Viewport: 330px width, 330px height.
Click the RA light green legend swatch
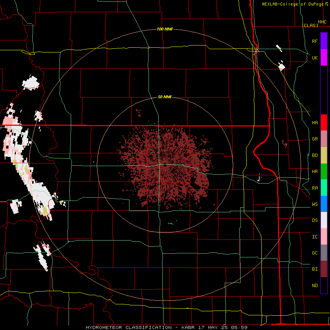pos(324,188)
